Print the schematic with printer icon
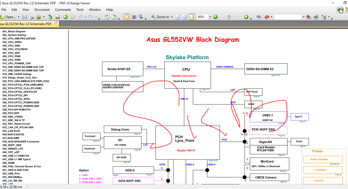This screenshot has height=189, width=348. click(x=32, y=17)
